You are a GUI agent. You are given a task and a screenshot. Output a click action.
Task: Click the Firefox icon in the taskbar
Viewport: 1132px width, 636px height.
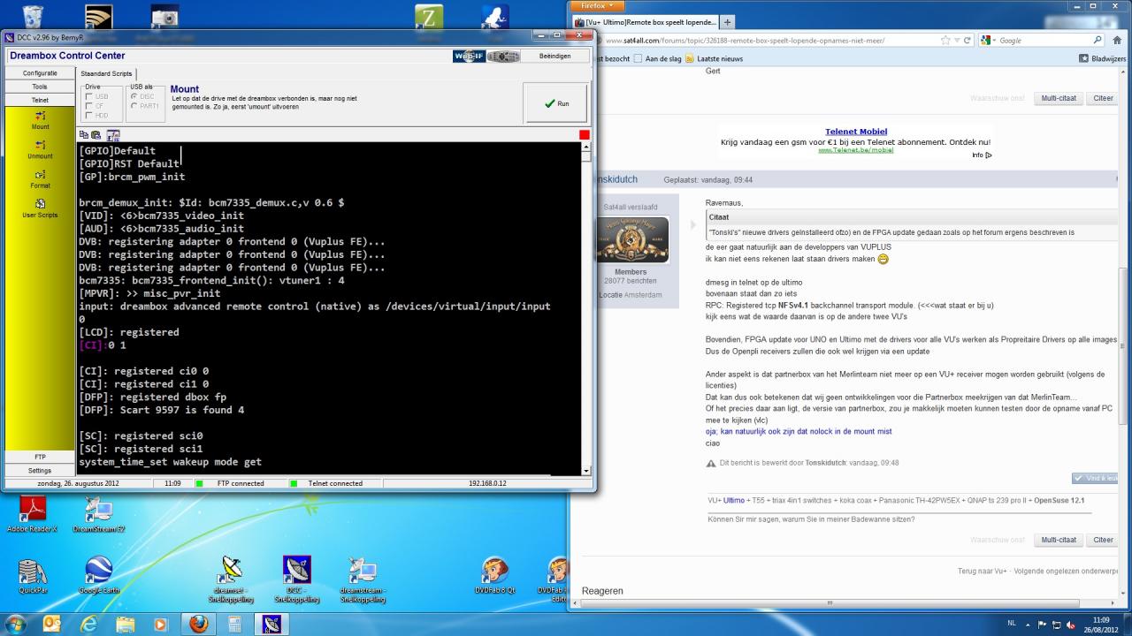point(198,624)
